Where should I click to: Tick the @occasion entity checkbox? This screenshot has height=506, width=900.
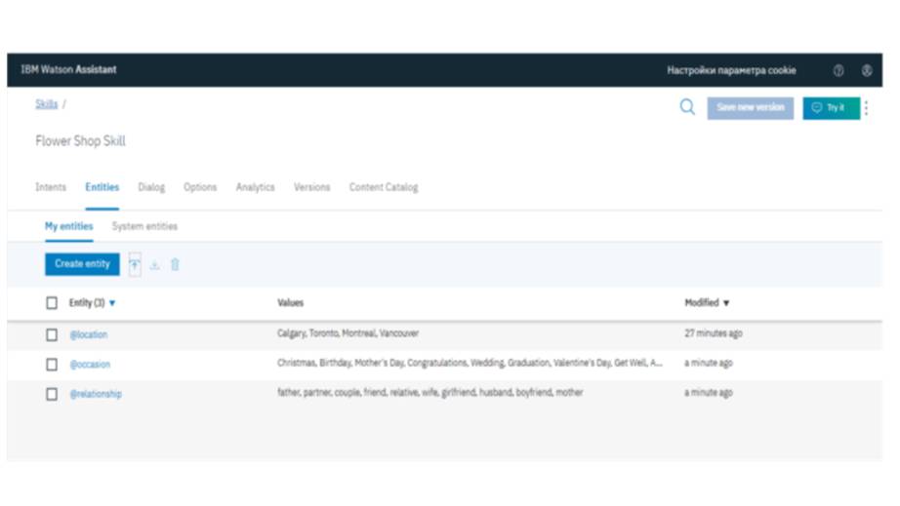click(52, 365)
